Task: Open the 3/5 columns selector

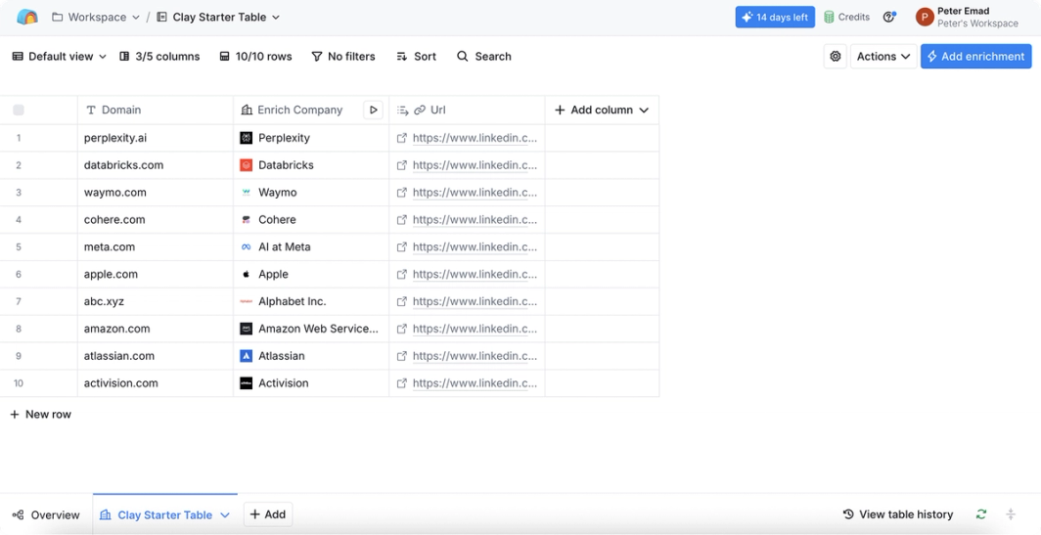Action: (159, 57)
